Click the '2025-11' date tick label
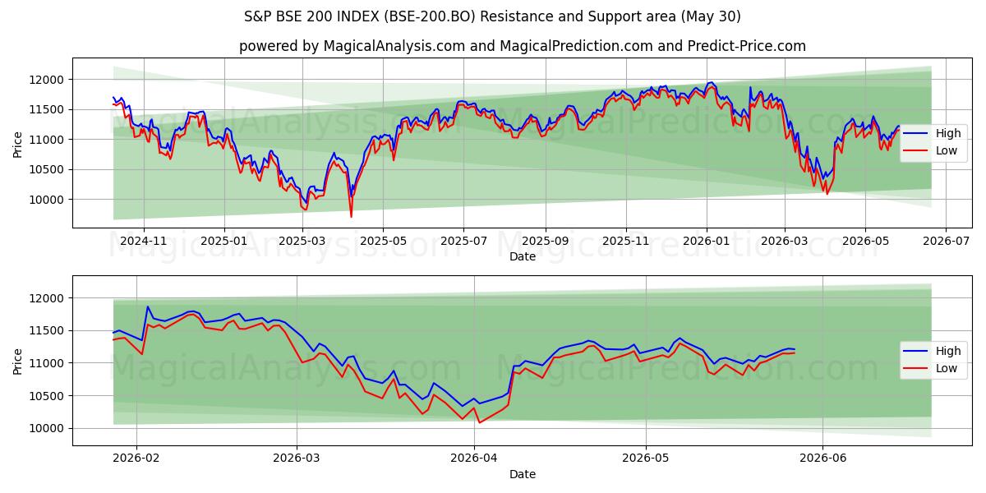The height and width of the screenshot is (493, 986). pos(626,241)
